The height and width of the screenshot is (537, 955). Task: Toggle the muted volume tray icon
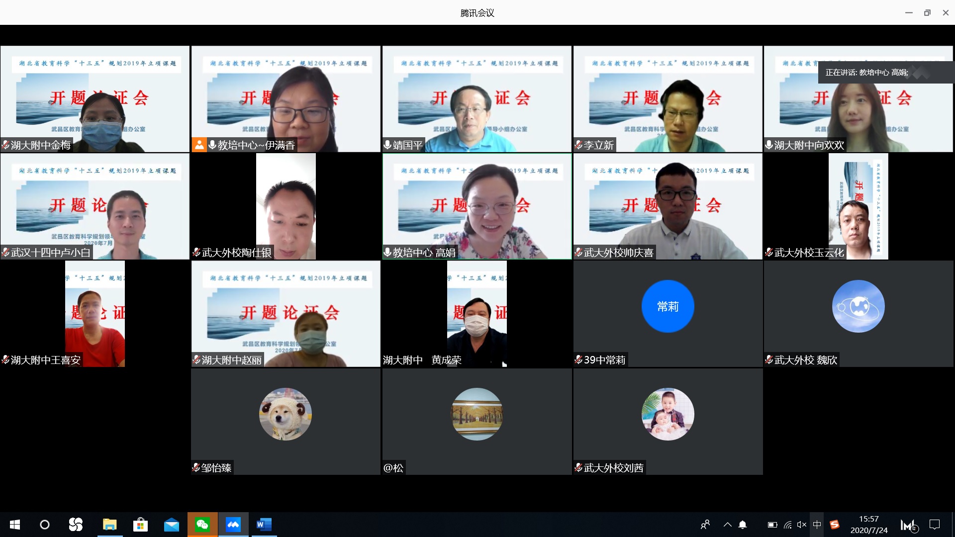[801, 525]
